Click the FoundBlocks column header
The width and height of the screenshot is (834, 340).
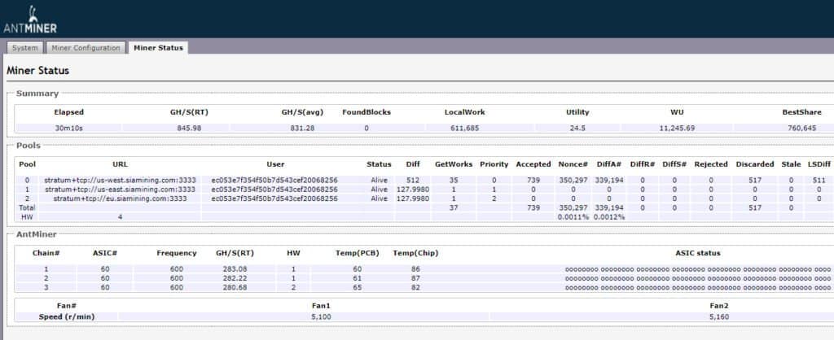(x=367, y=112)
